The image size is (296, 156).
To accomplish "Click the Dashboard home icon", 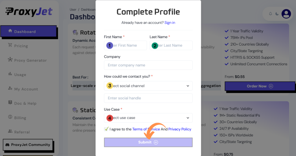I will click(x=10, y=31).
